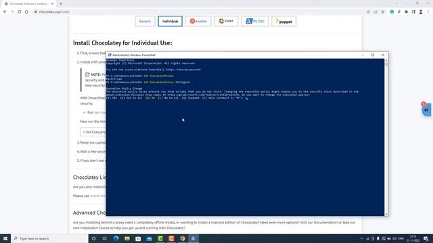Open the Windows Start menu
Viewport: 433px width, 243px height.
[x=5, y=238]
